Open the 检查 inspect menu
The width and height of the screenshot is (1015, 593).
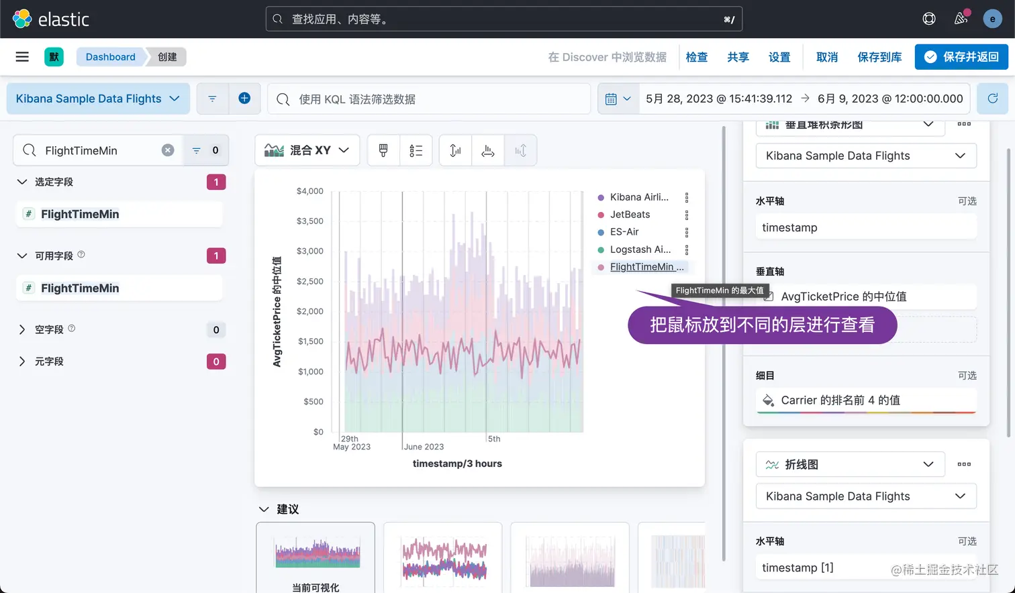pos(697,57)
